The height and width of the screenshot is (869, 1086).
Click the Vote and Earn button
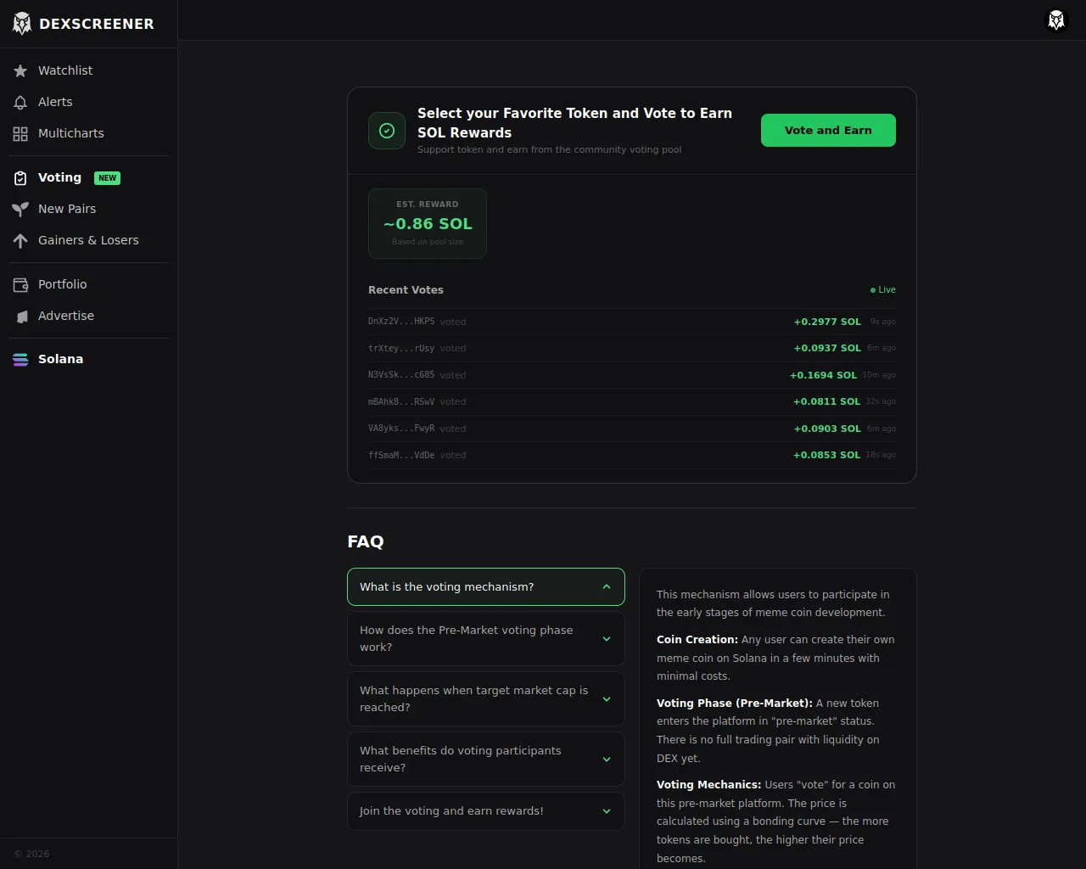point(828,130)
